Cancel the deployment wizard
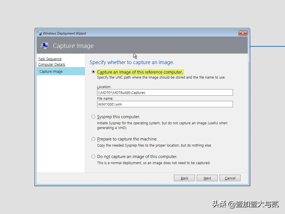 (230, 178)
